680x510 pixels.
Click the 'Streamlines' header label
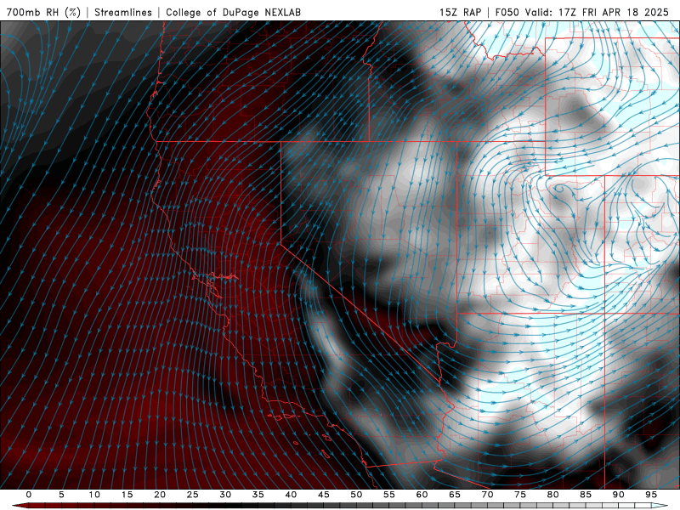coord(123,12)
